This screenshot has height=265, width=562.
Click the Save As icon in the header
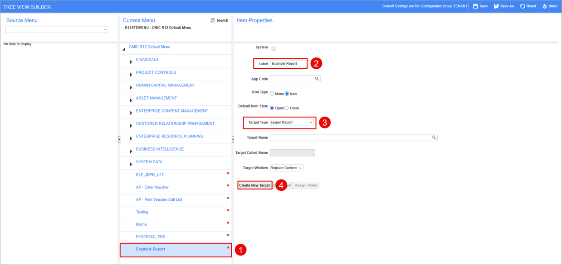tap(496, 6)
